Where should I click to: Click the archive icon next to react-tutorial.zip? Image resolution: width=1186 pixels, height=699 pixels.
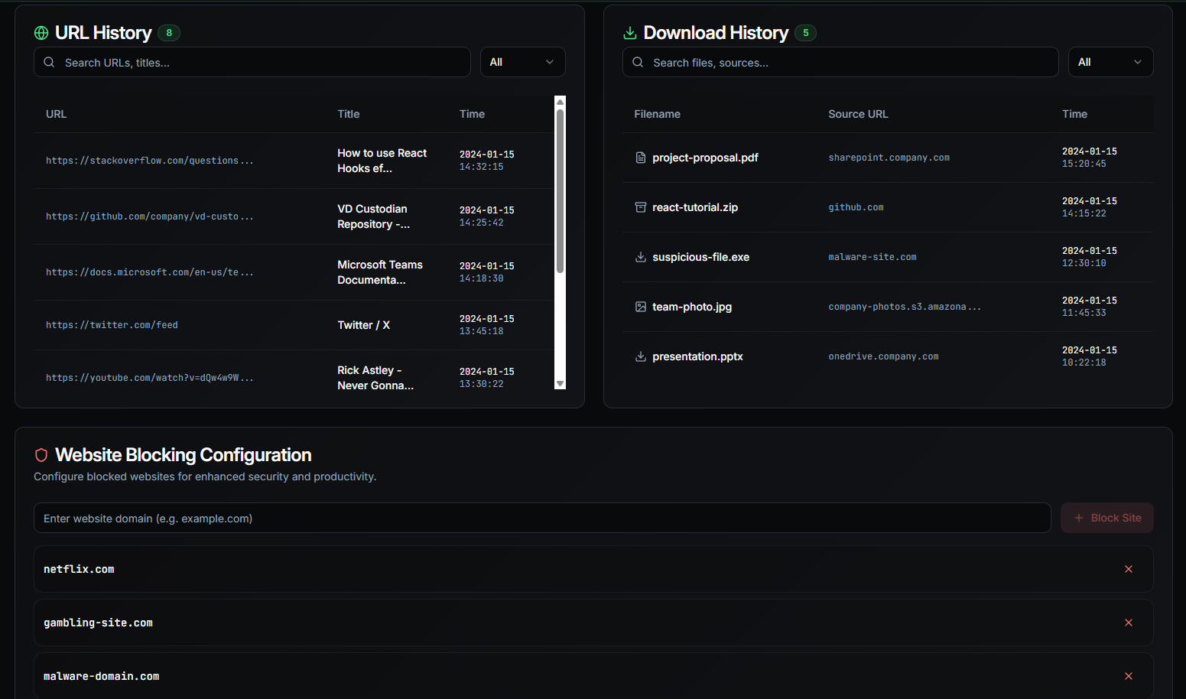click(x=641, y=207)
